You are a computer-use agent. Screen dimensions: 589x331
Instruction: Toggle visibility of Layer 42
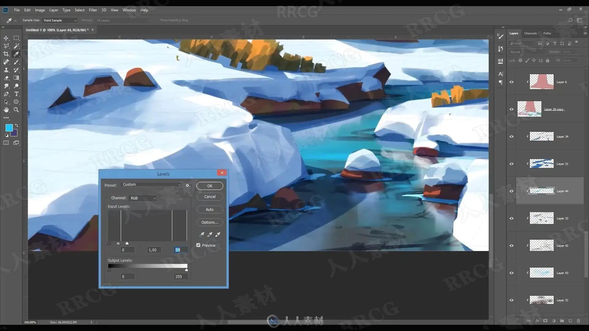pos(511,245)
